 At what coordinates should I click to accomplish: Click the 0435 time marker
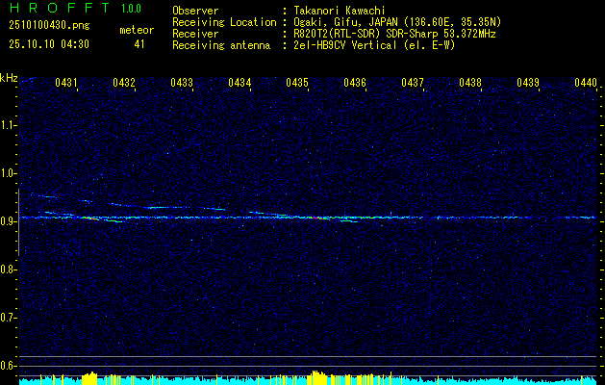point(297,84)
